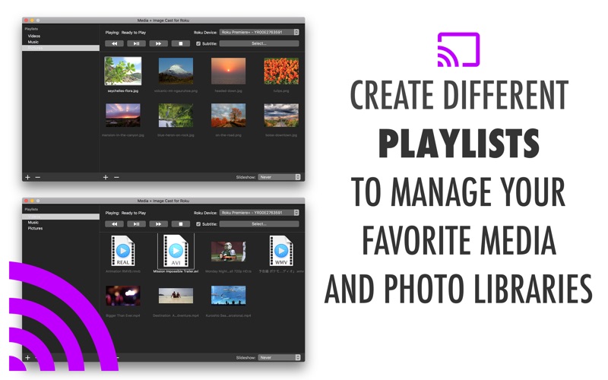Open Roku Device dropdown in upper window
Viewport: 608px width, 380px height.
[x=259, y=32]
